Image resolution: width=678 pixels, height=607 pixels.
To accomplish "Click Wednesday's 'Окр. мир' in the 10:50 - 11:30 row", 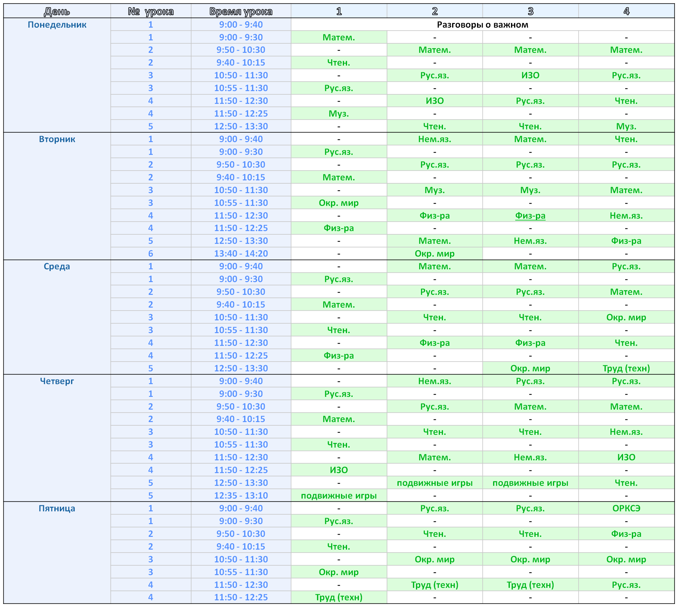I will pyautogui.click(x=626, y=317).
